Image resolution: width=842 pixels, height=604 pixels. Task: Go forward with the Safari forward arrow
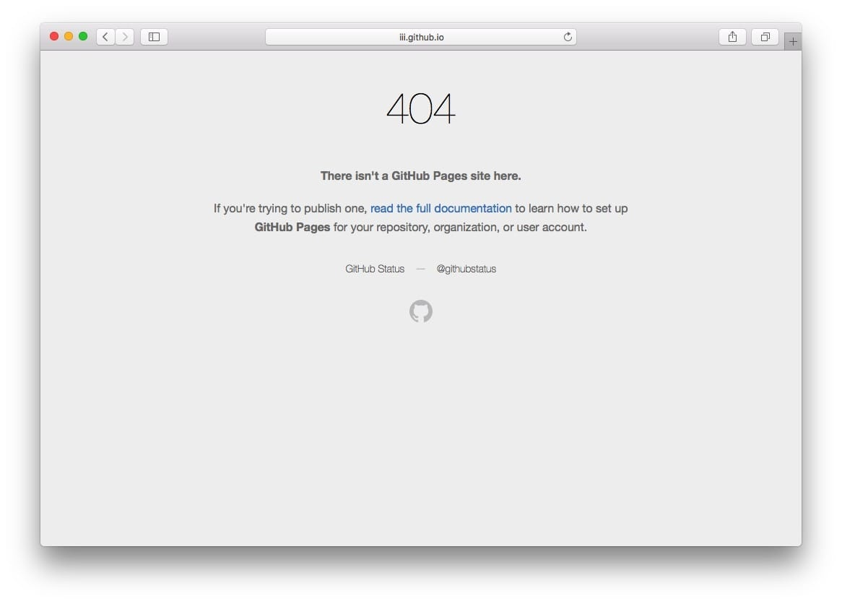point(125,37)
